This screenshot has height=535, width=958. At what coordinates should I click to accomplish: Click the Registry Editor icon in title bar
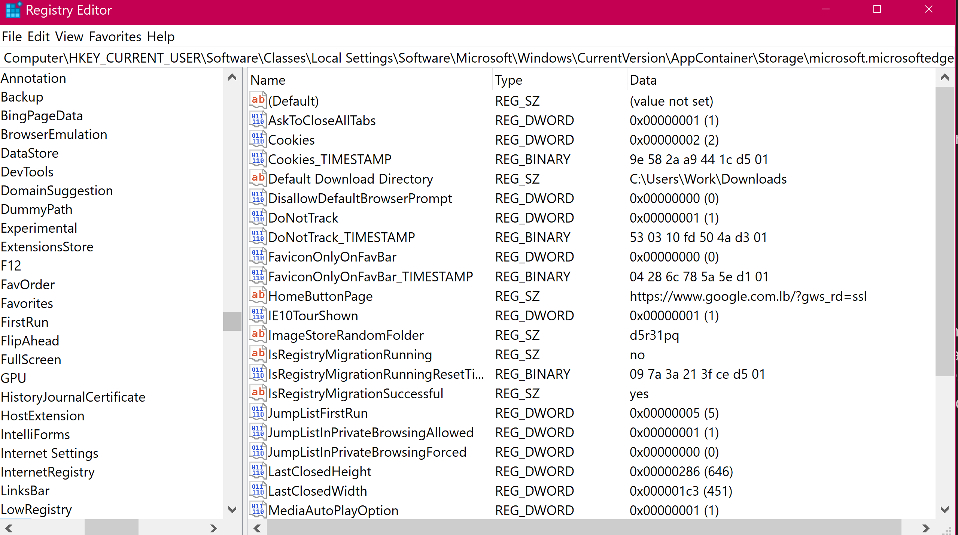pyautogui.click(x=13, y=10)
